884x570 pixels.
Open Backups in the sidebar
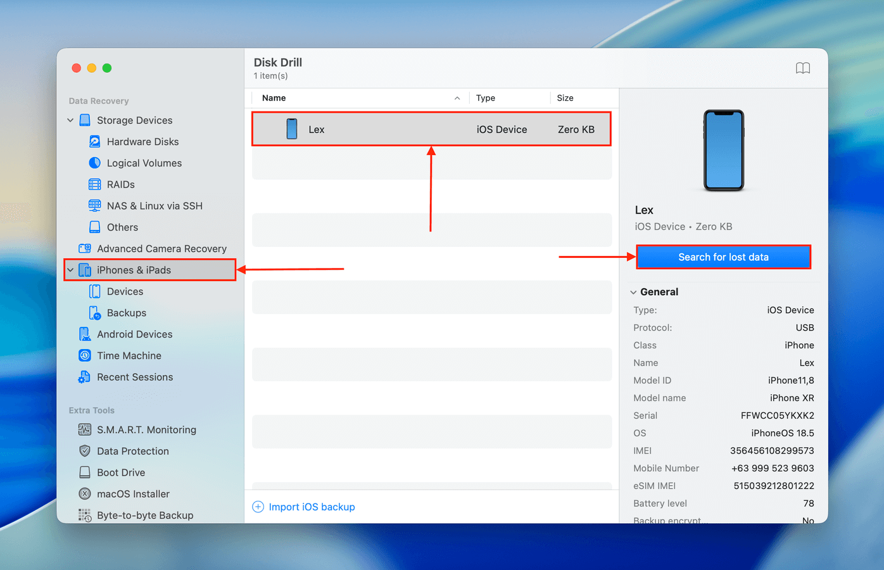point(126,313)
